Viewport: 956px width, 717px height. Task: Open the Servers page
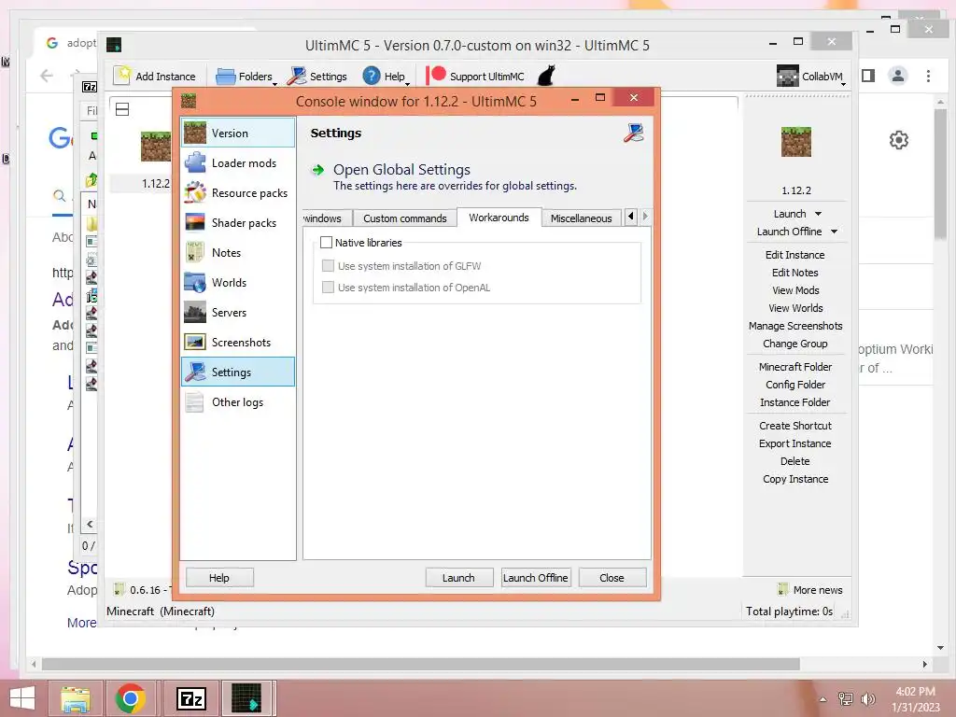pyautogui.click(x=238, y=312)
